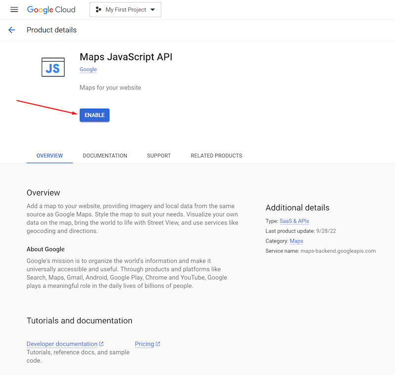Switch to the DOCUMENTATION tab
The width and height of the screenshot is (395, 375).
[x=105, y=156]
